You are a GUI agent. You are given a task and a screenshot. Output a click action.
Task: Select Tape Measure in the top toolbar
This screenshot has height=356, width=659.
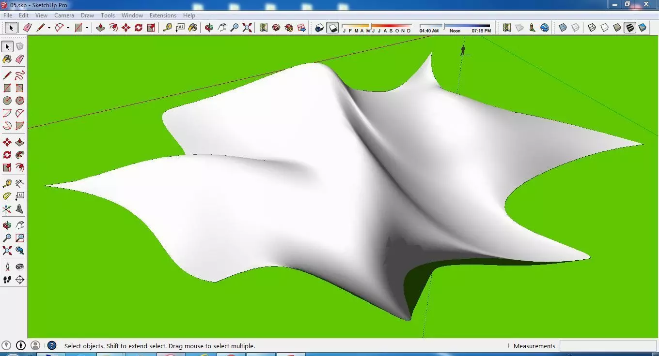(x=168, y=28)
